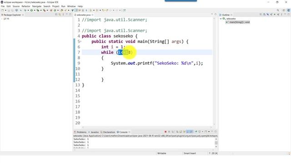This screenshot has height=163, width=291.
Task: Open the Navigate menu
Action: click(x=37, y=6)
